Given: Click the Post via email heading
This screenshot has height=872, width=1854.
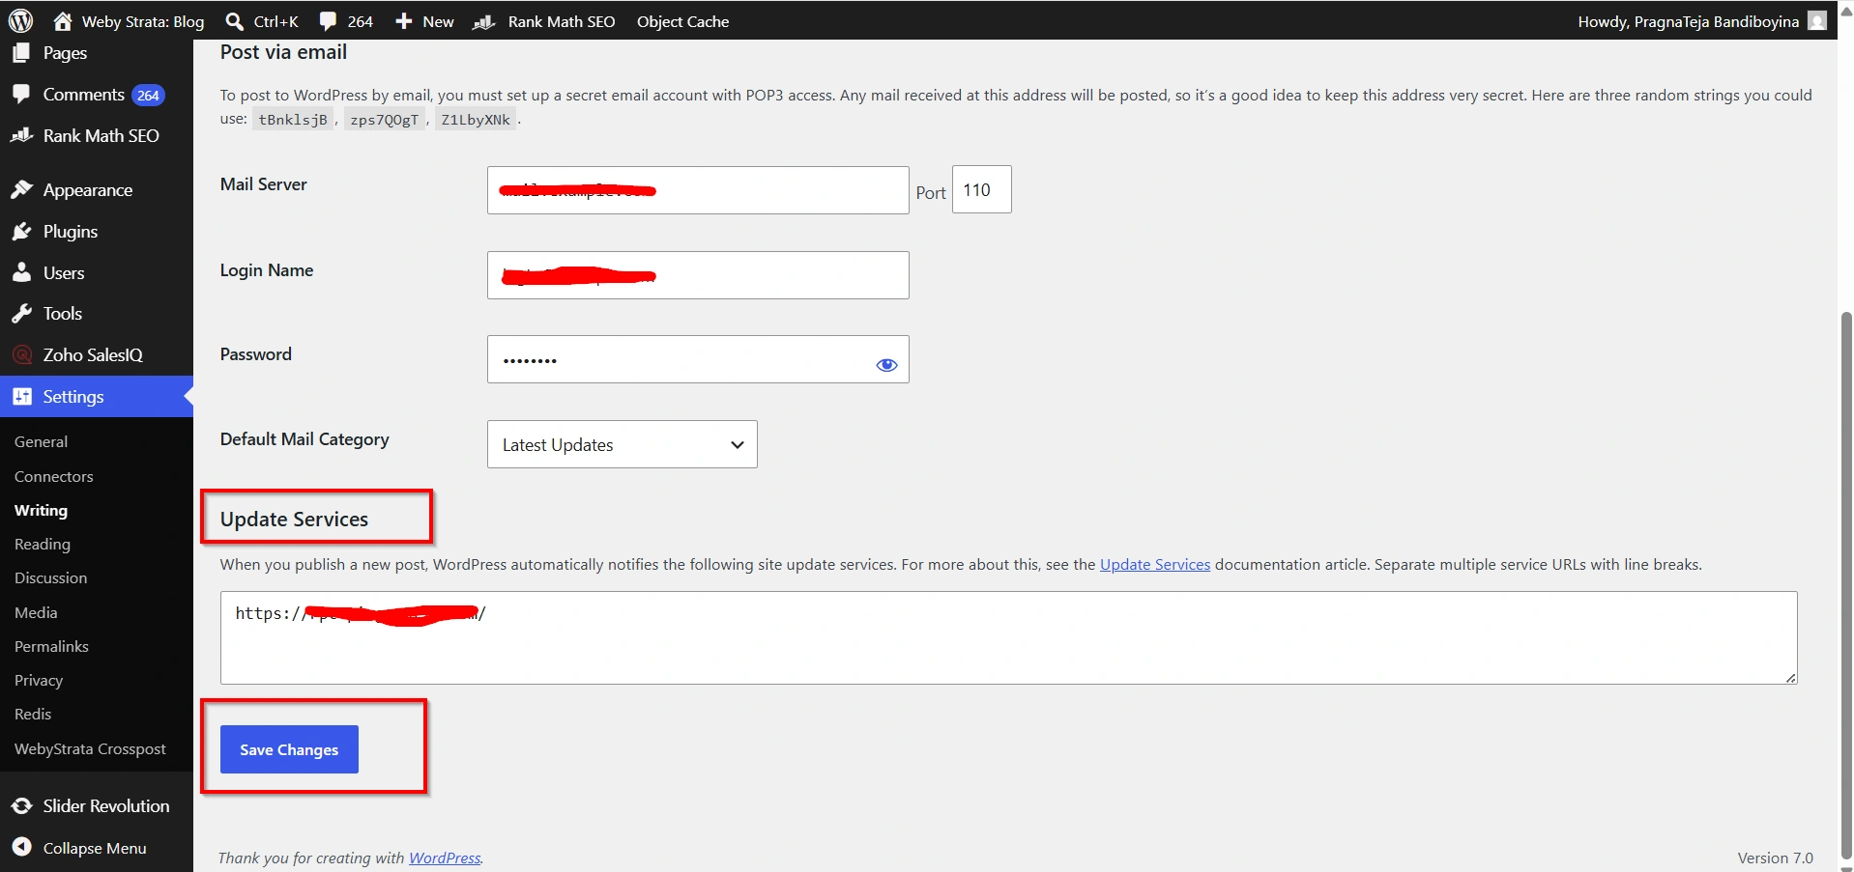Looking at the screenshot, I should click(283, 52).
